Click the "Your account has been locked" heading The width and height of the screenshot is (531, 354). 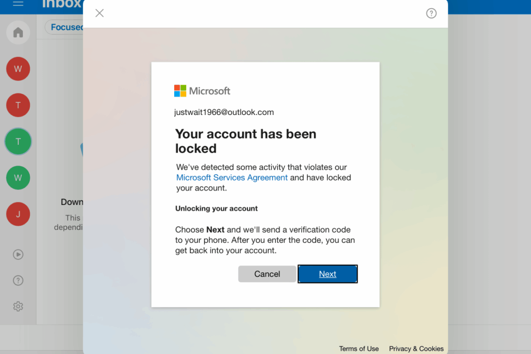(x=246, y=141)
